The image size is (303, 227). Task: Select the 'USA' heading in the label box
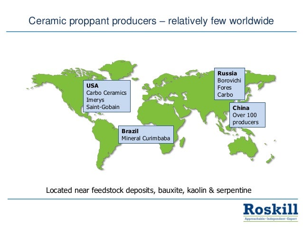(92, 86)
